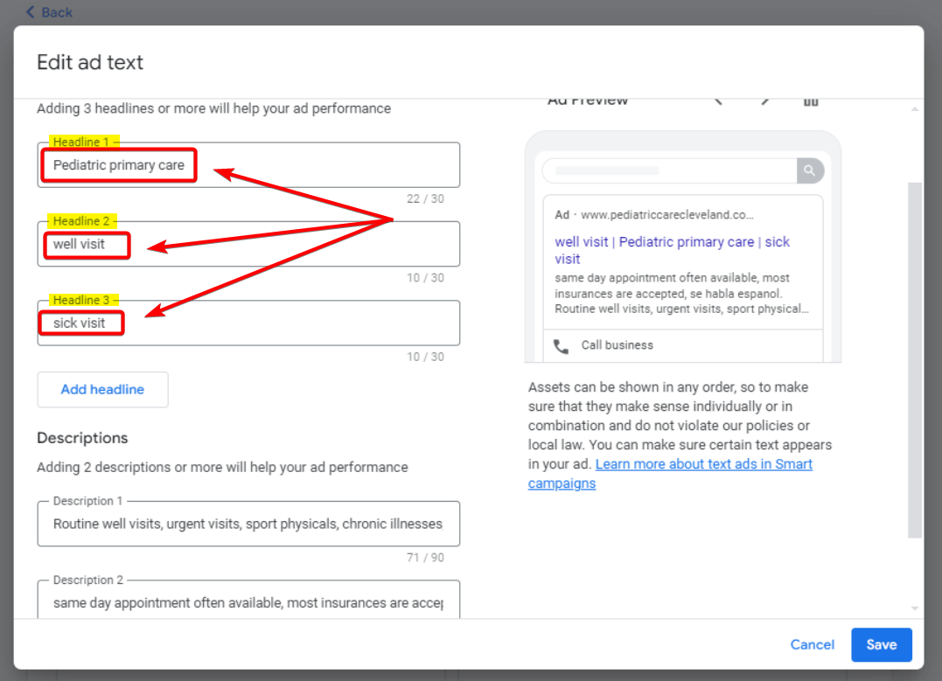Click the right panel vertical scrollbar

coord(915,358)
